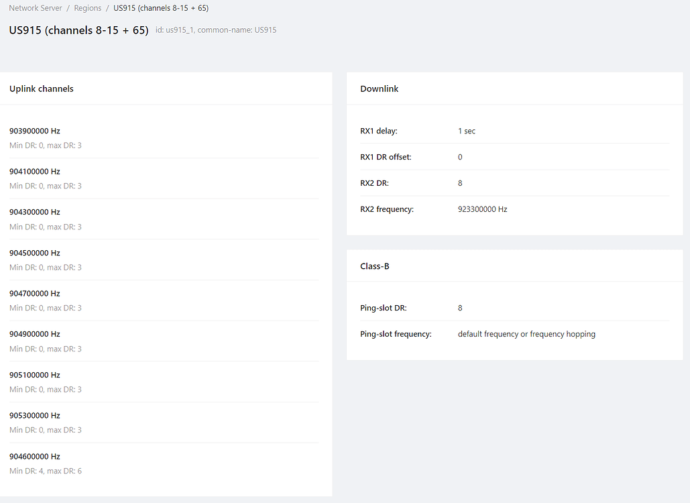Click the Uplink channels panel header
Screen dimensions: 690x503
(41, 88)
